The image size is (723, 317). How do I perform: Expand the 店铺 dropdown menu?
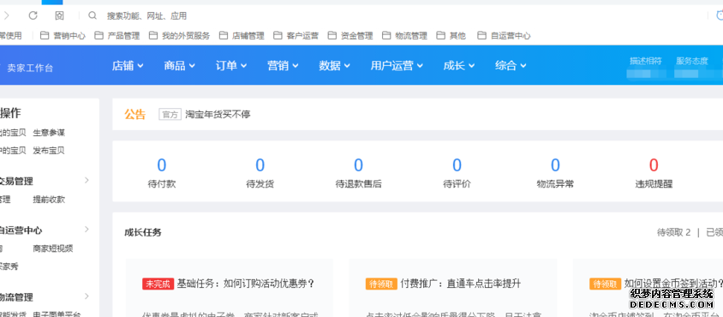128,65
